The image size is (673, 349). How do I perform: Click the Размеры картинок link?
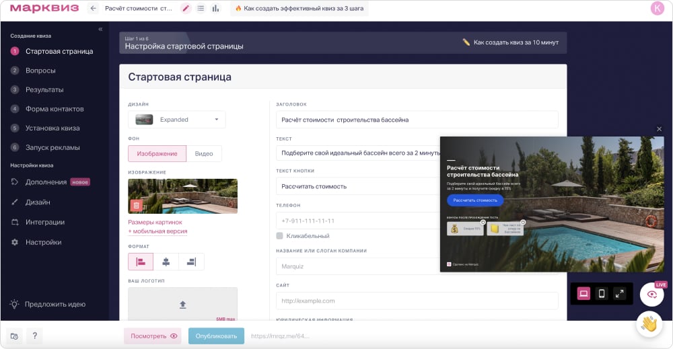tap(155, 222)
